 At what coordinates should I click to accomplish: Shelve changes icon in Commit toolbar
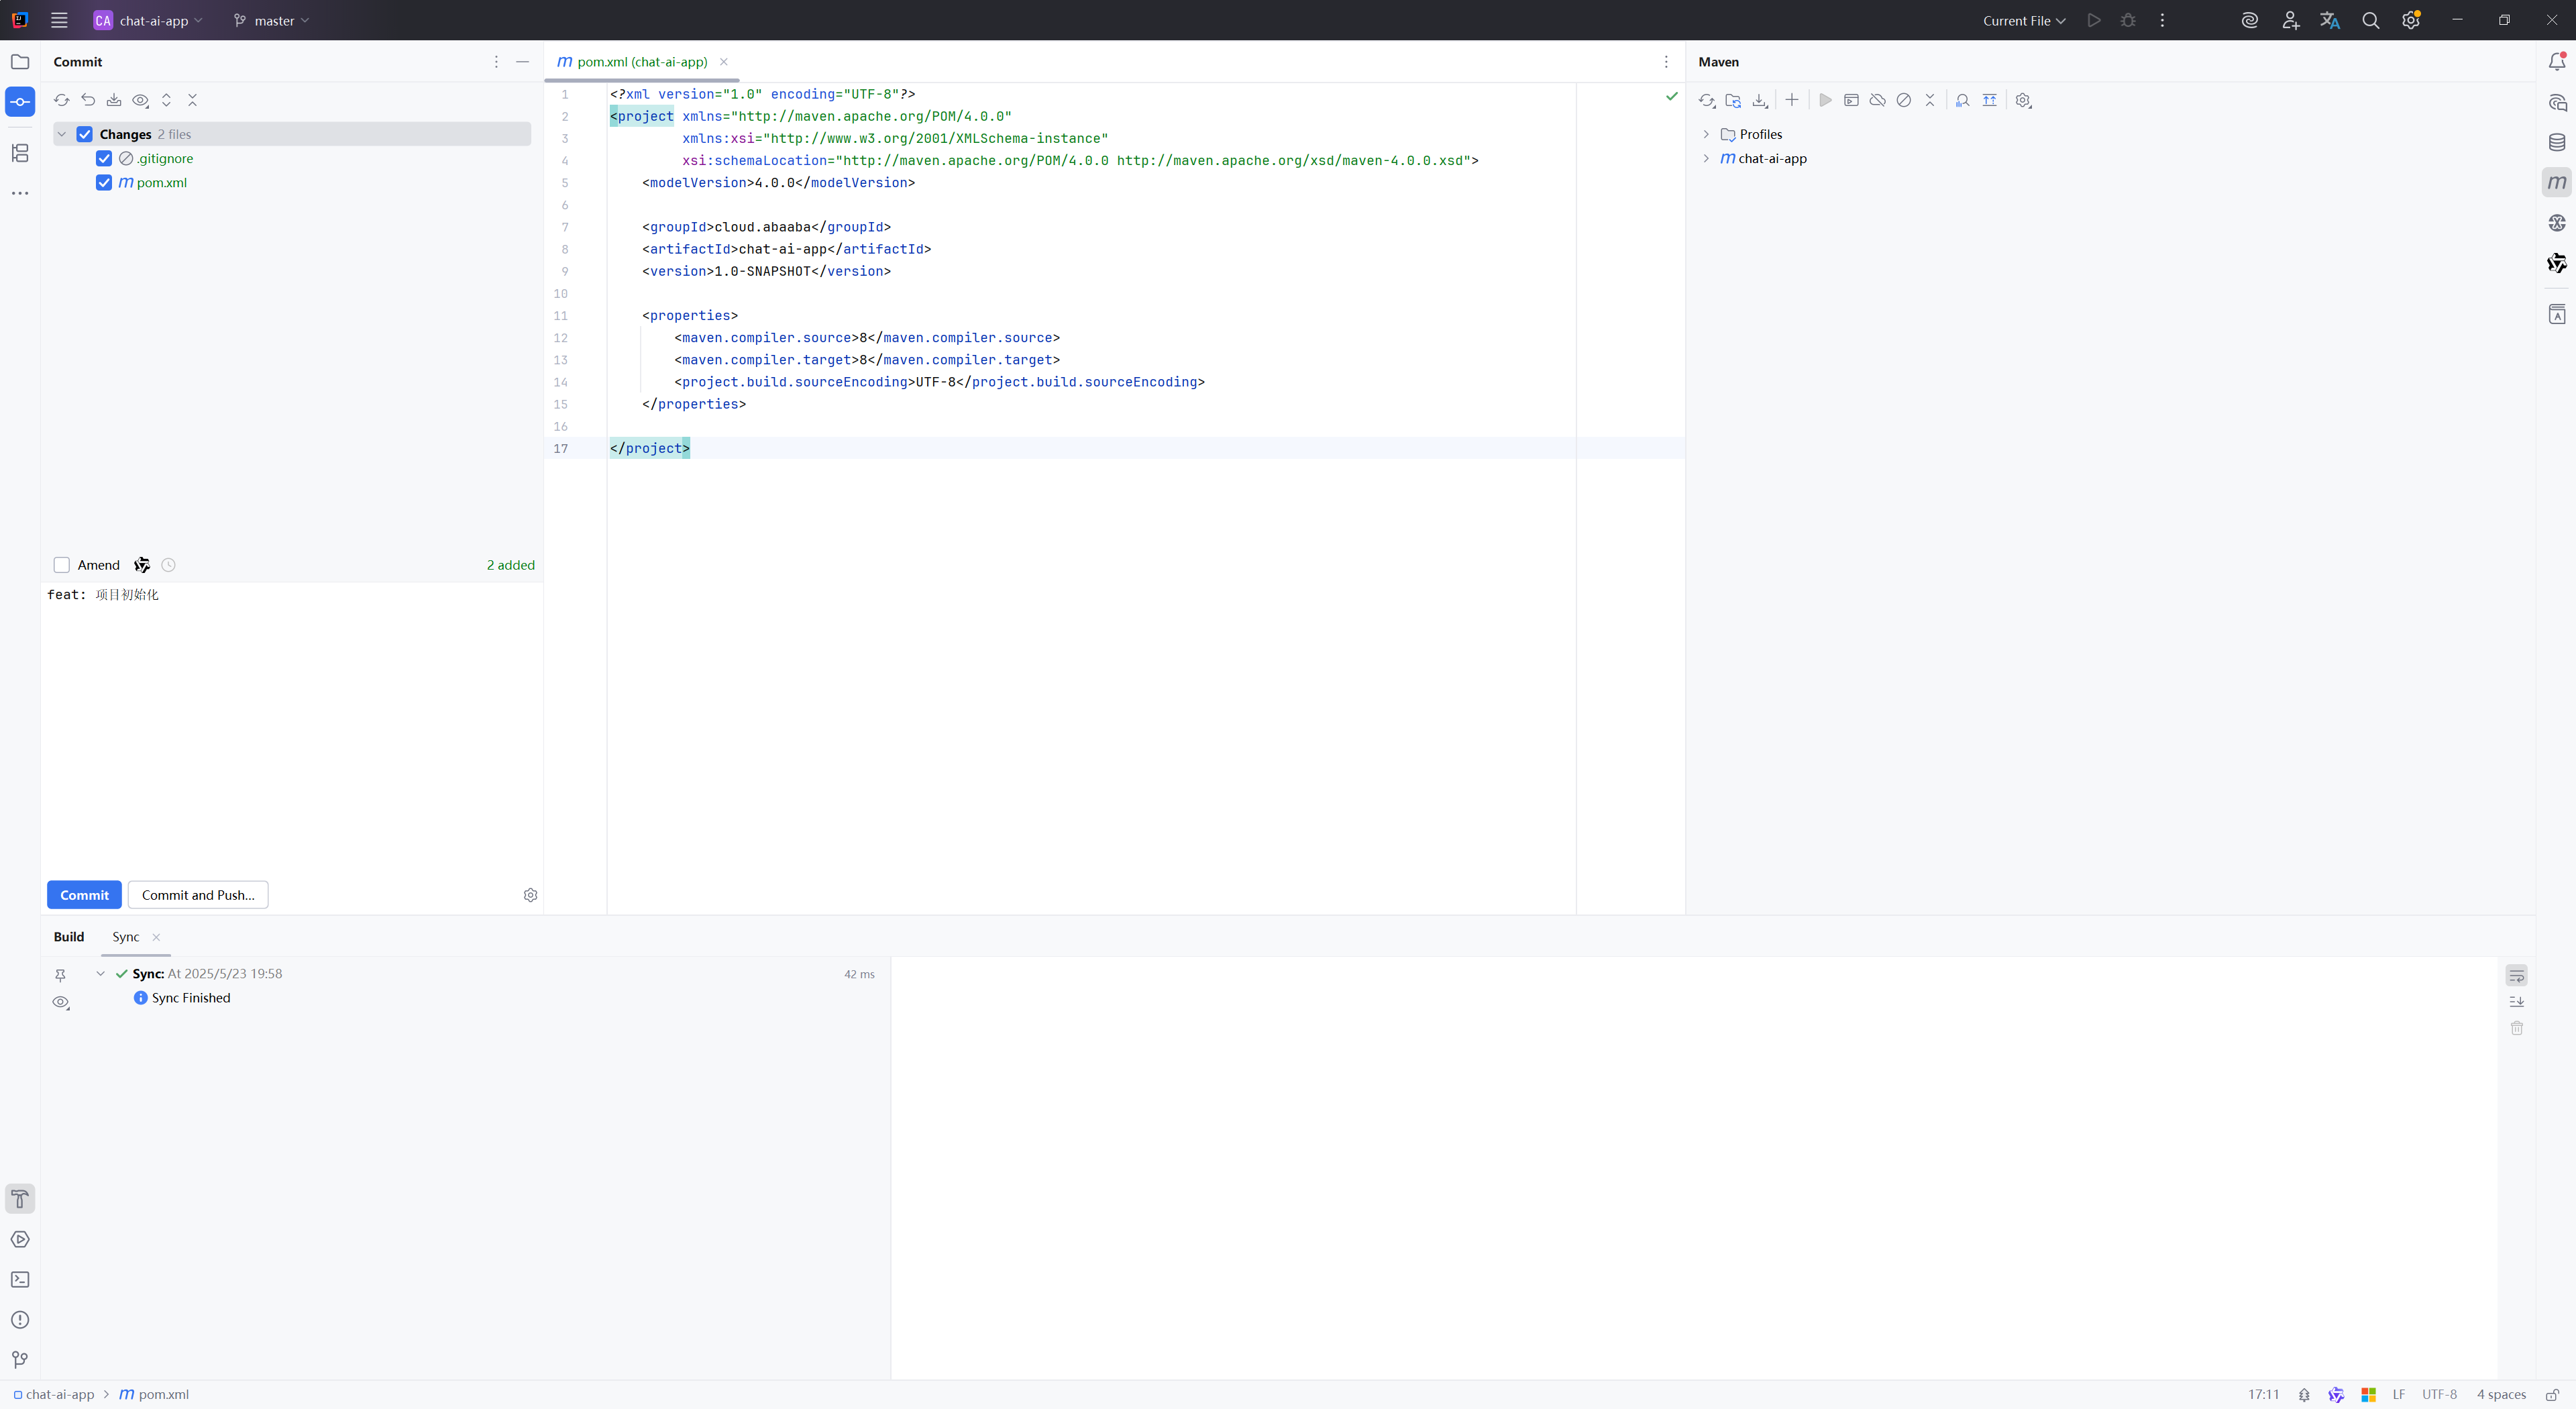114,100
